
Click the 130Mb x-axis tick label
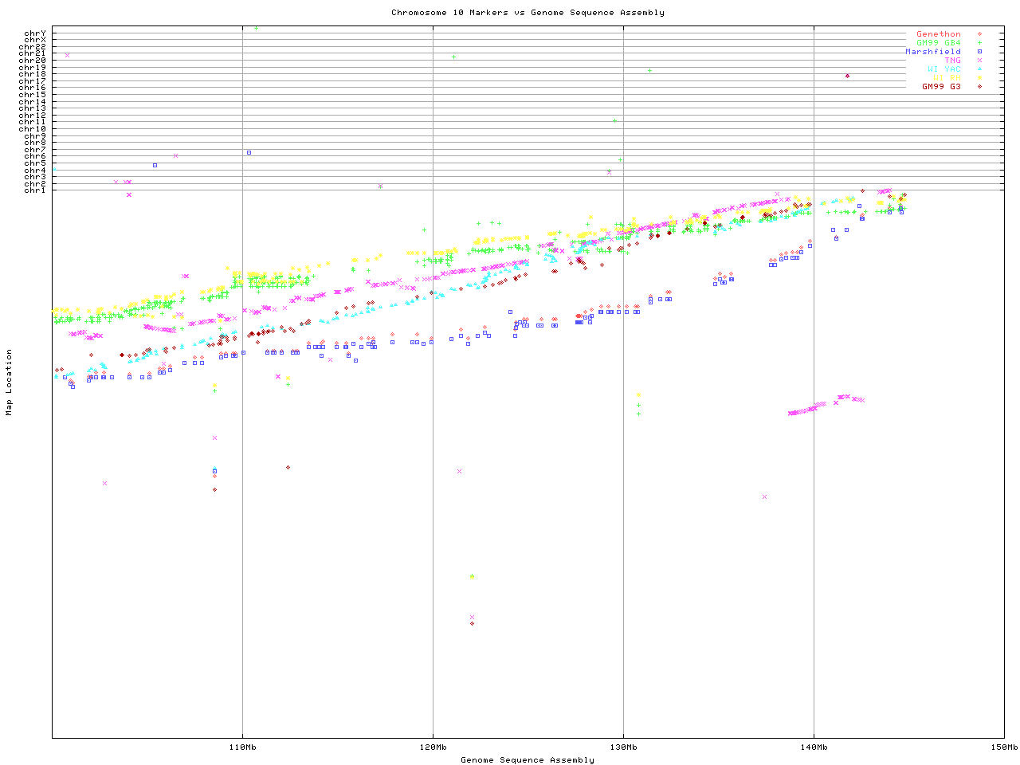click(x=623, y=747)
